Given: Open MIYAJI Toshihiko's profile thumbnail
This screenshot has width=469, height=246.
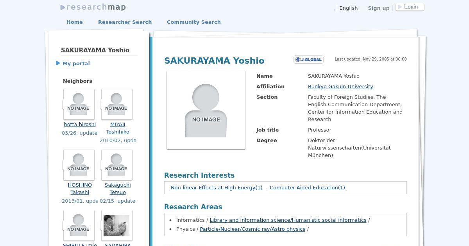Looking at the screenshot, I should (117, 104).
